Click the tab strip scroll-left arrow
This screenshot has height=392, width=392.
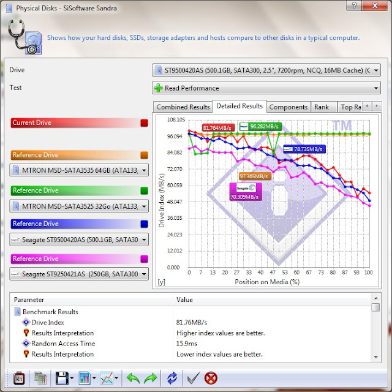click(x=367, y=106)
